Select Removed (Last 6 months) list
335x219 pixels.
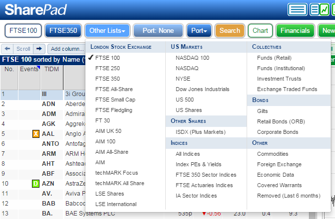coord(289,196)
